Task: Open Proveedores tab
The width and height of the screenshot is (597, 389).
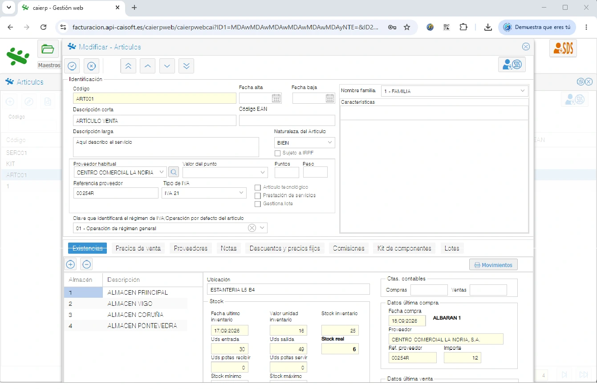Action: tap(191, 248)
